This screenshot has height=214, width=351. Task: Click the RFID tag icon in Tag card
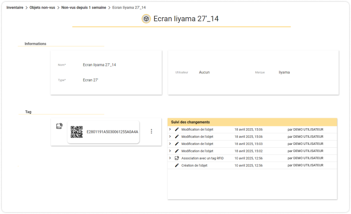click(x=60, y=126)
